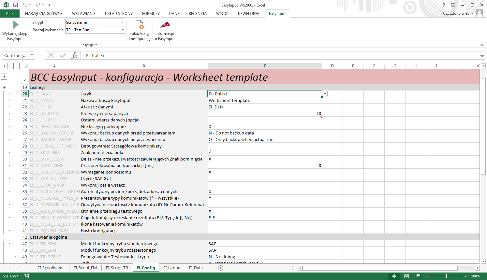Zoom in with plus icon

tap(465, 276)
